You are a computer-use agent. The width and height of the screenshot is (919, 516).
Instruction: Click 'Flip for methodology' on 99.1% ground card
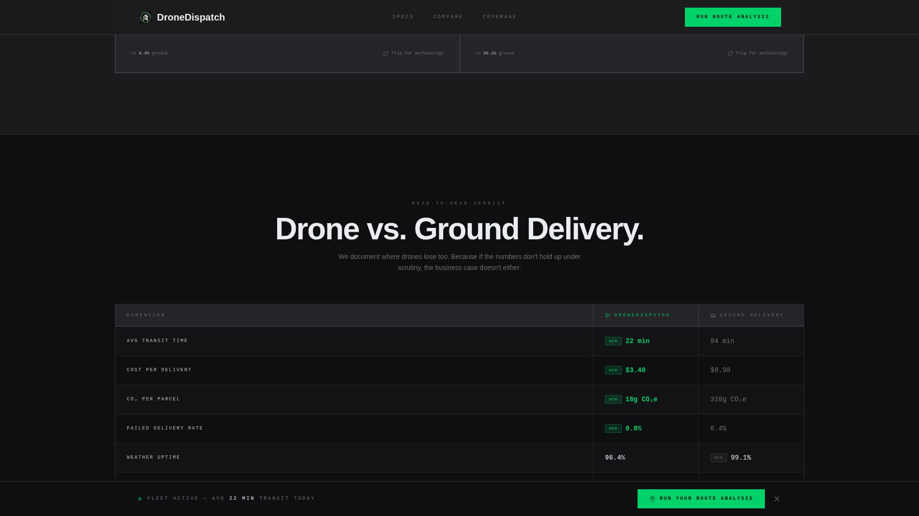click(x=762, y=53)
